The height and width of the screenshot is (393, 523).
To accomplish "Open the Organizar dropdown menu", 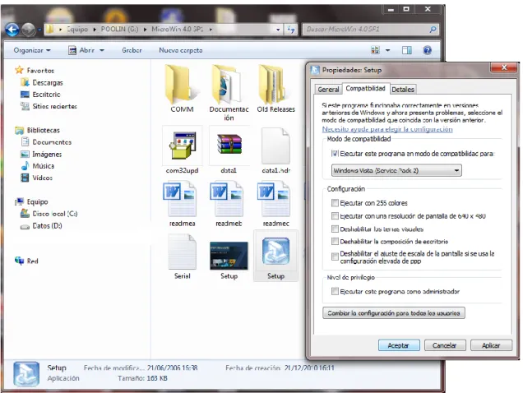I will click(x=32, y=50).
